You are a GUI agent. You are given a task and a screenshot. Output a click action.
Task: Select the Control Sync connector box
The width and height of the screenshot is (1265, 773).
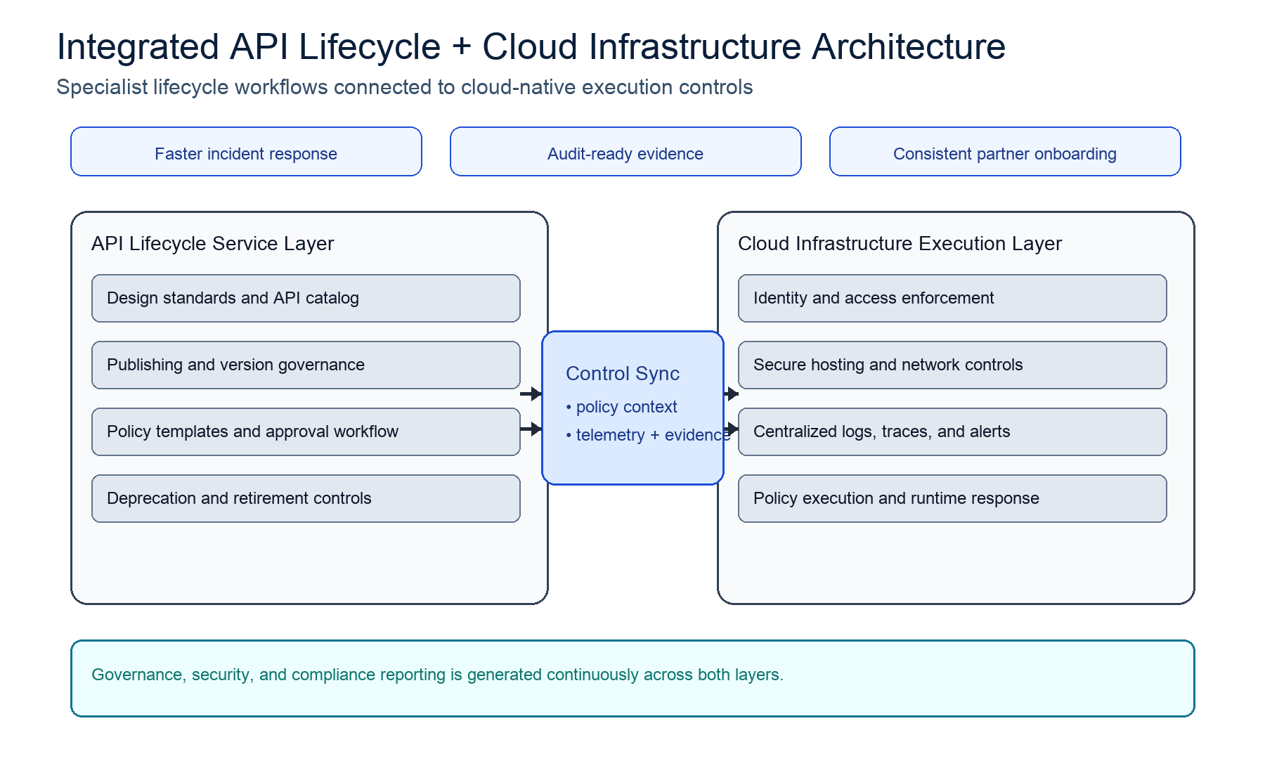click(632, 406)
